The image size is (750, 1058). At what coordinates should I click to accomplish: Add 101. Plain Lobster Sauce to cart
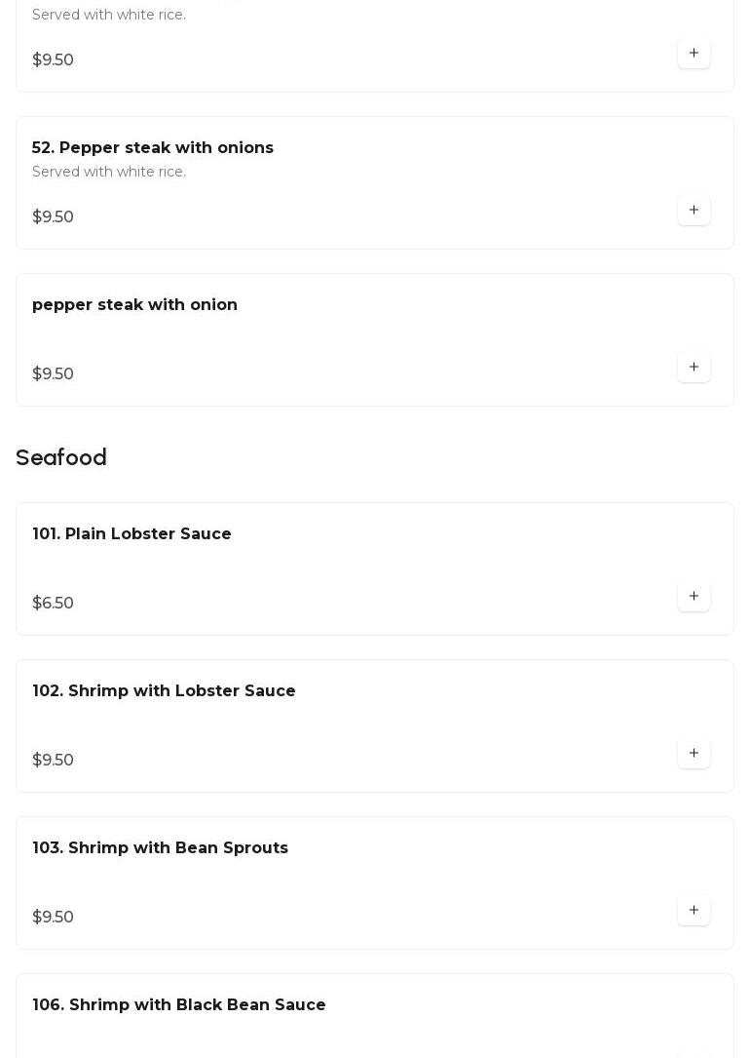pos(694,596)
